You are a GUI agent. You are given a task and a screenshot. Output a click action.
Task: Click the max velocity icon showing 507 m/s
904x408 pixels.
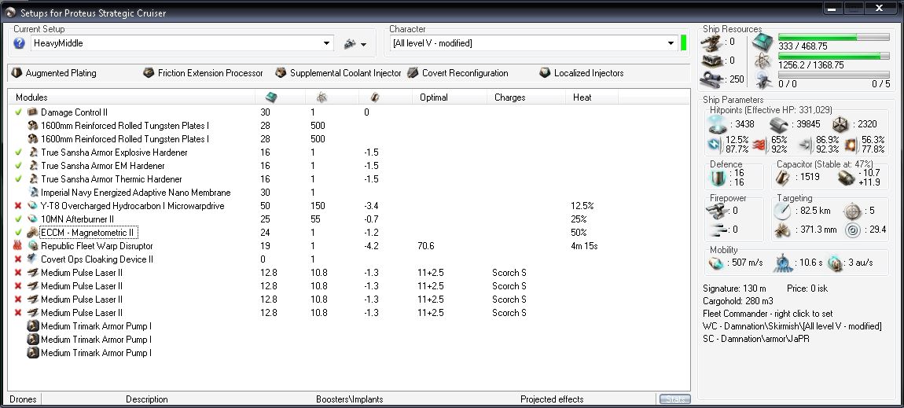(716, 263)
